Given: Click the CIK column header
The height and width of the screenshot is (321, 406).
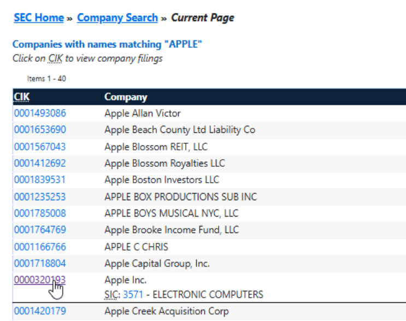Looking at the screenshot, I should pyautogui.click(x=22, y=97).
